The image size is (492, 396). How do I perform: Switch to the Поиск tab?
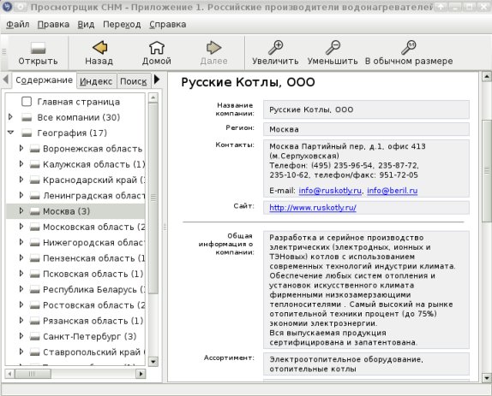pyautogui.click(x=134, y=81)
